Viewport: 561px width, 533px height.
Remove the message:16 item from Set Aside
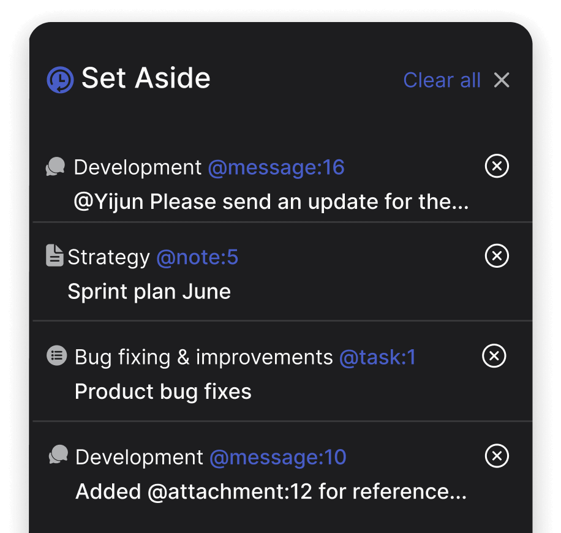[497, 166]
